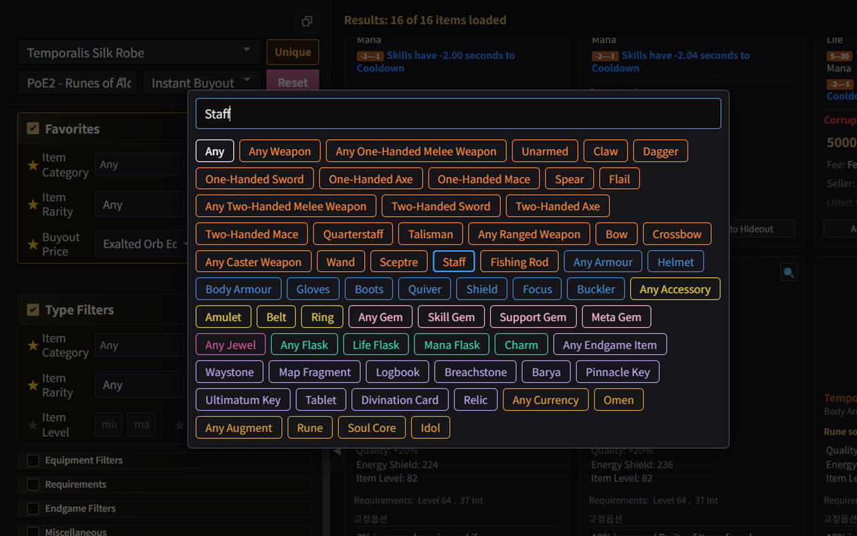Select Any Jewel category
Image resolution: width=857 pixels, height=536 pixels.
[x=231, y=345]
